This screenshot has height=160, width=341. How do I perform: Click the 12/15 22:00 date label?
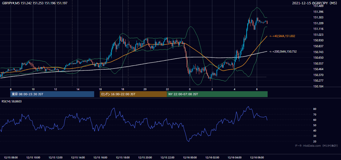tap(167, 157)
